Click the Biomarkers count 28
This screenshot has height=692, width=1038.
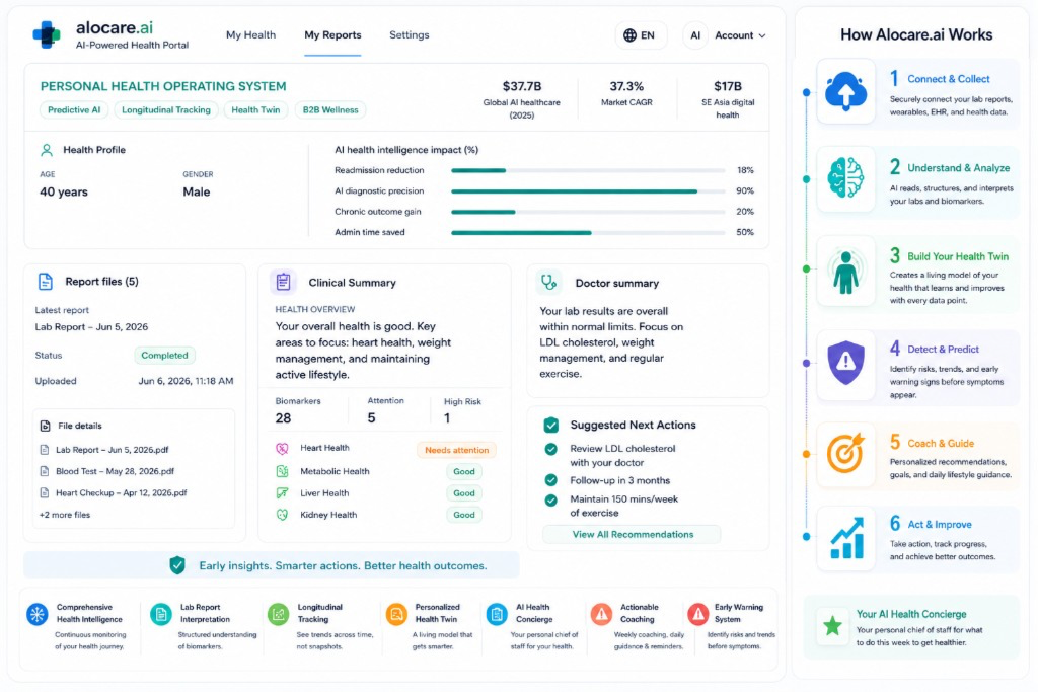click(283, 418)
